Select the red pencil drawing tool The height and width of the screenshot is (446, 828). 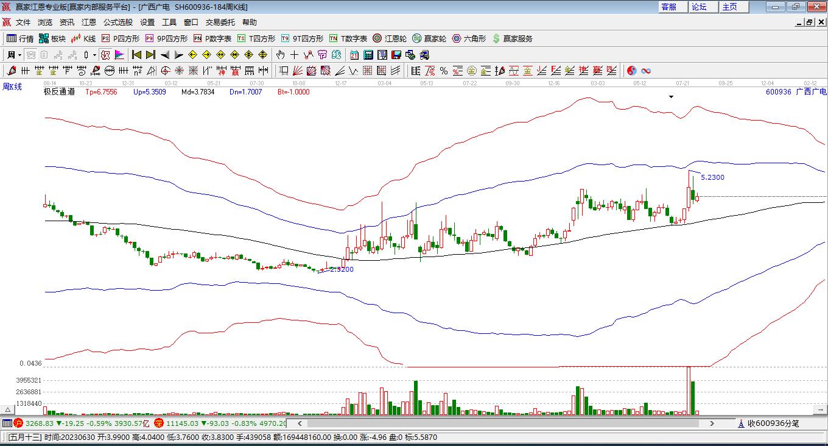click(11, 71)
